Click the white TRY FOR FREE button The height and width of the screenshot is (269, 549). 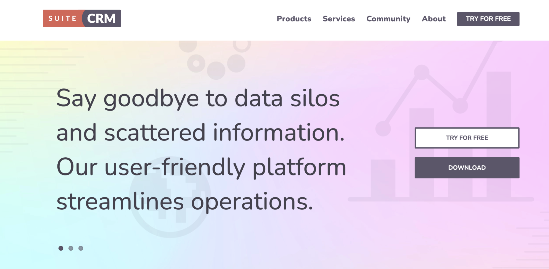(x=467, y=138)
